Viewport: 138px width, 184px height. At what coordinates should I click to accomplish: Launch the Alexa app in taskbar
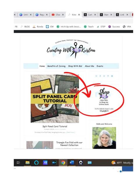[x=36, y=163]
